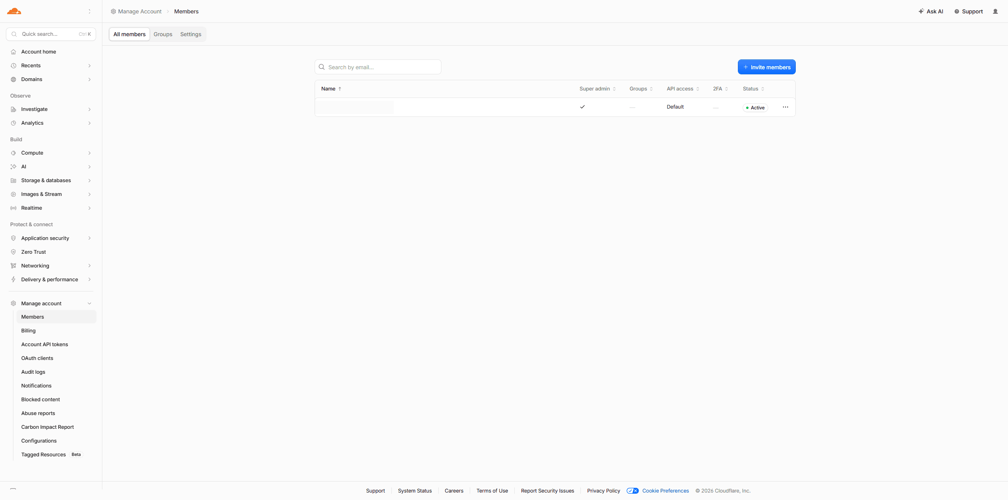Screen dimensions: 1008x500
Task: Click the Storage & databases icon
Action: (x=13, y=181)
